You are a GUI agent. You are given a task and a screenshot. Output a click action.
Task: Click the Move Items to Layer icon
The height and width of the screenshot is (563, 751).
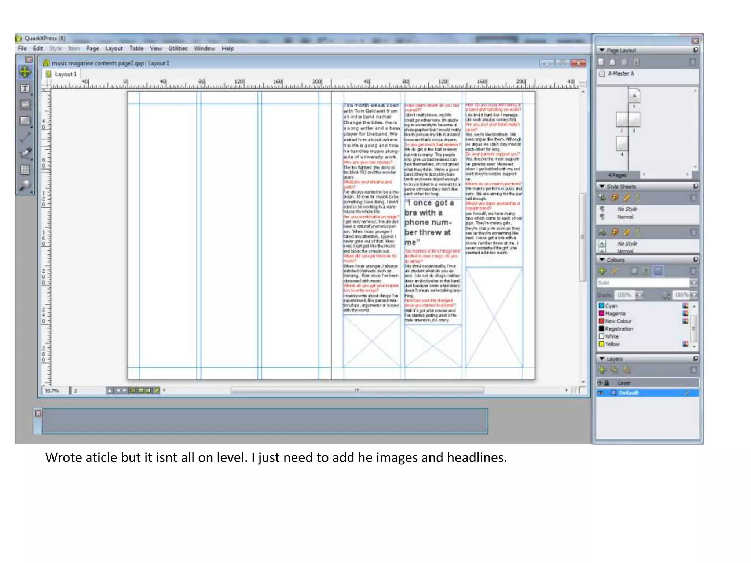click(615, 370)
